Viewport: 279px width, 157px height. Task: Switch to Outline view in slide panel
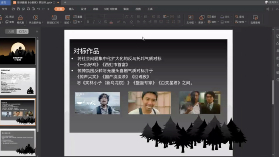(11, 32)
